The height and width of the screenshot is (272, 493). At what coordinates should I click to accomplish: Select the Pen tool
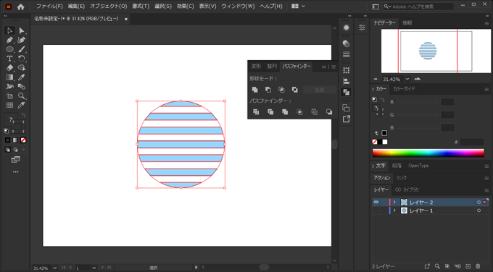[9, 40]
